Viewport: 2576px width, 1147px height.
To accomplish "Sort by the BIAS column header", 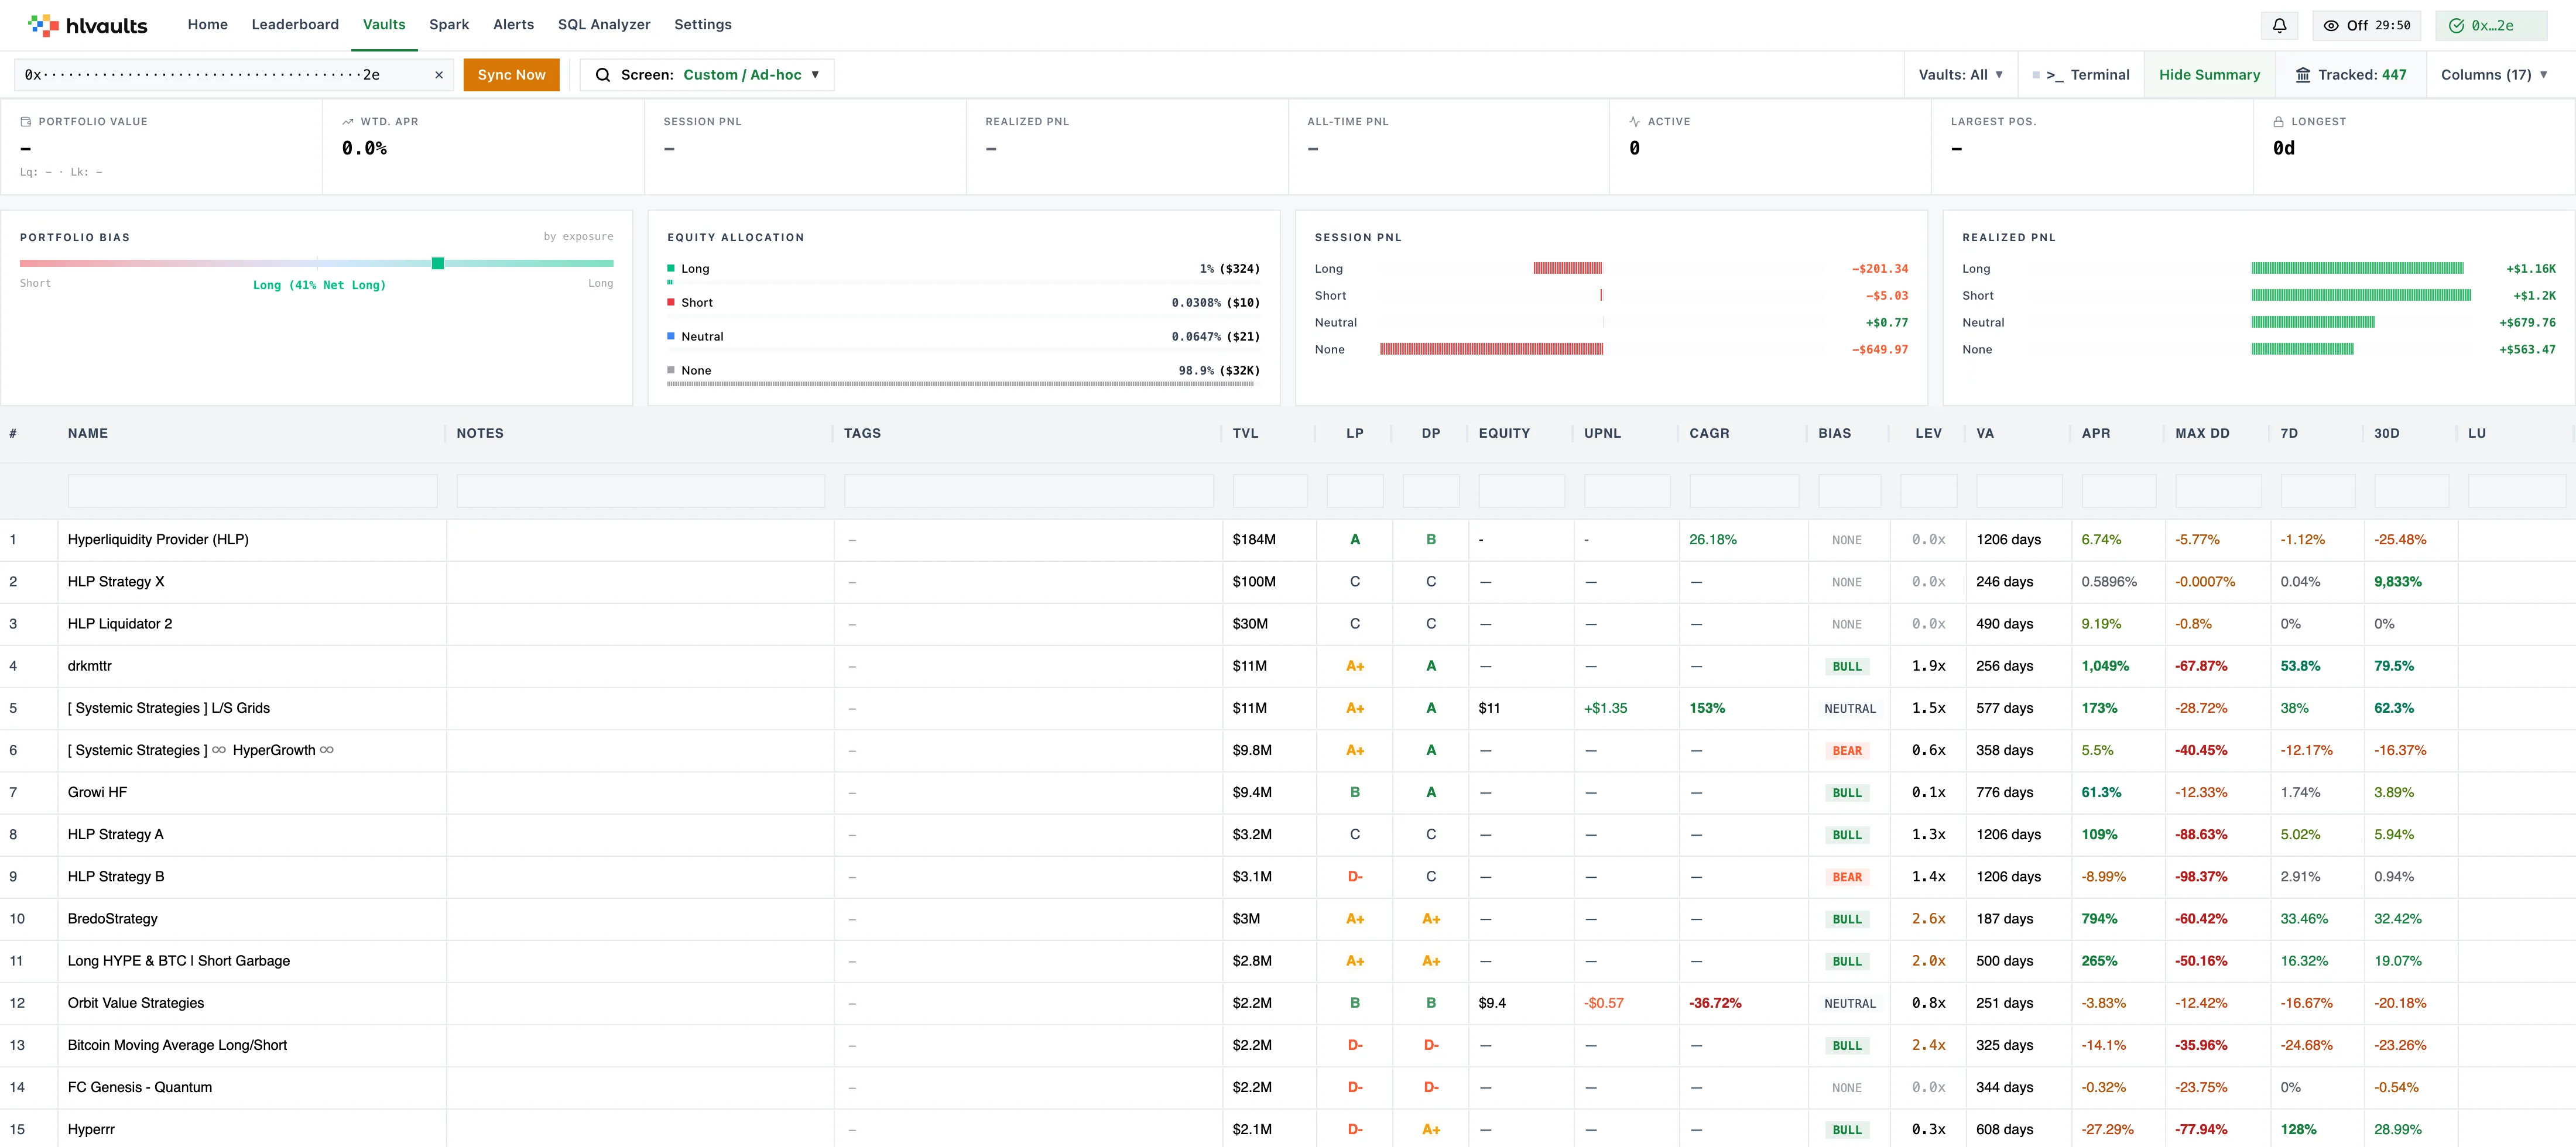I will [x=1835, y=434].
